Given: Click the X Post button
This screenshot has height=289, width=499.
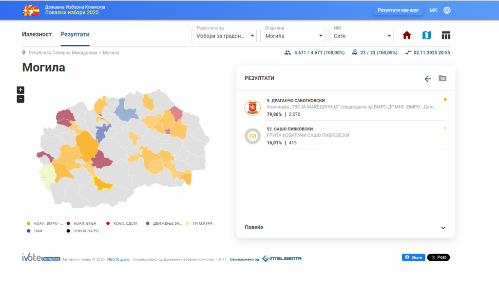Looking at the screenshot, I should click(438, 257).
